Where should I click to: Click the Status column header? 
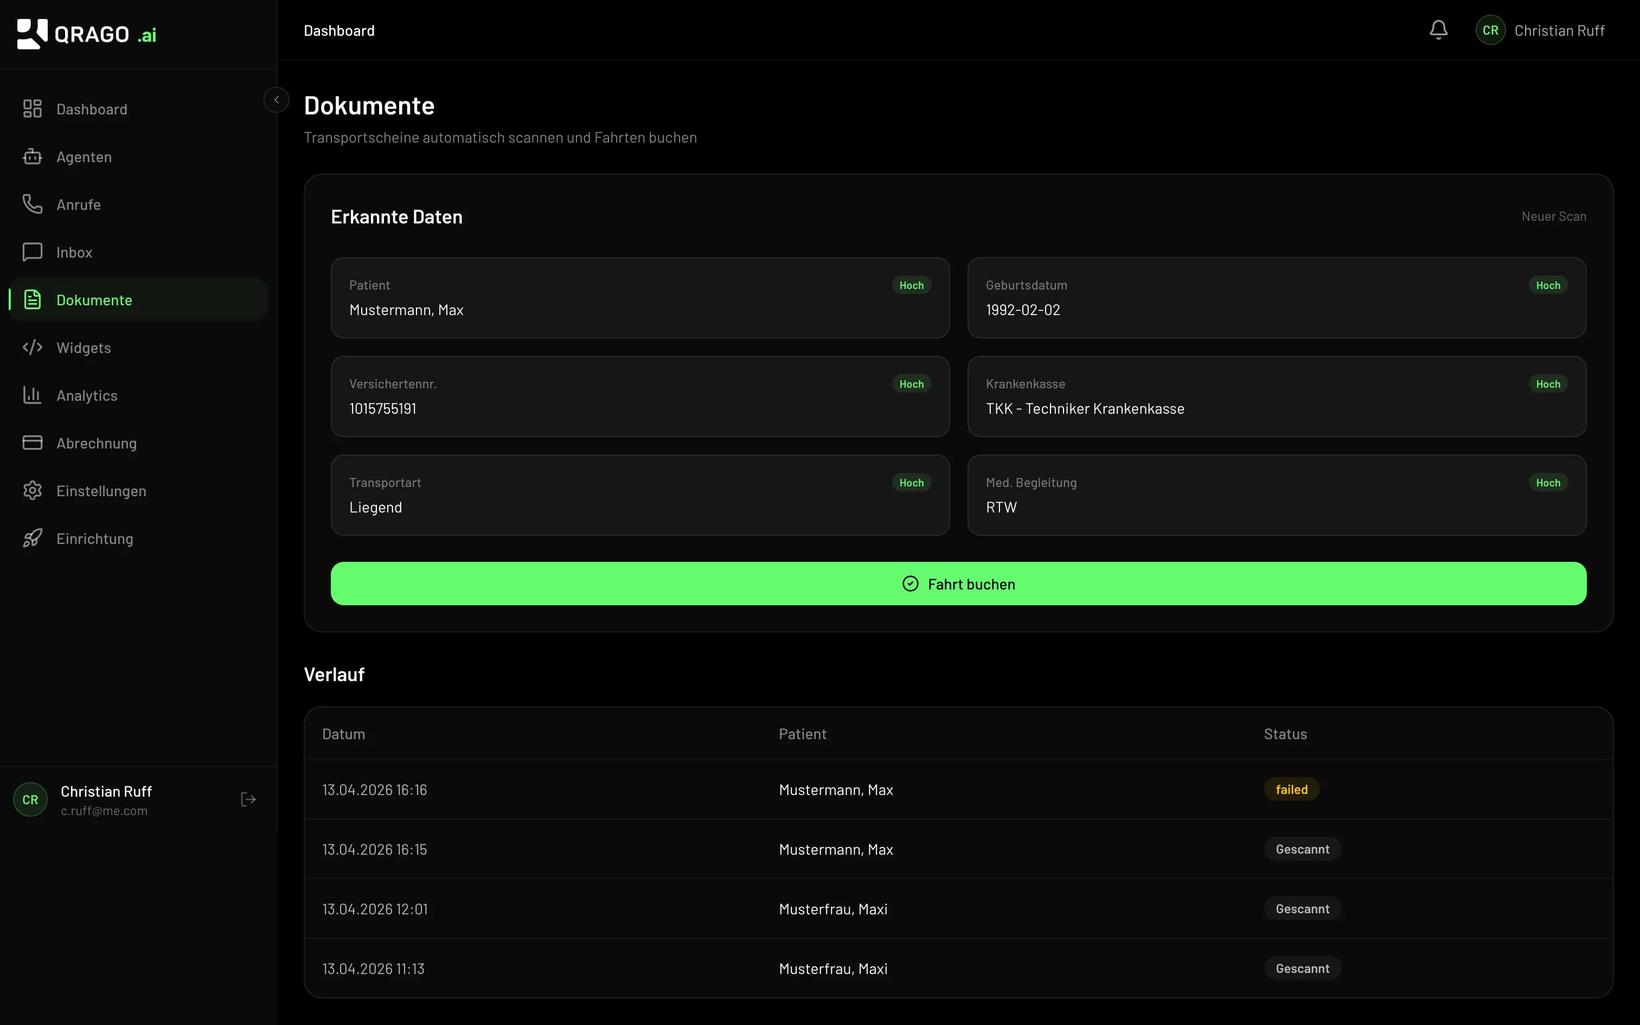click(1285, 733)
